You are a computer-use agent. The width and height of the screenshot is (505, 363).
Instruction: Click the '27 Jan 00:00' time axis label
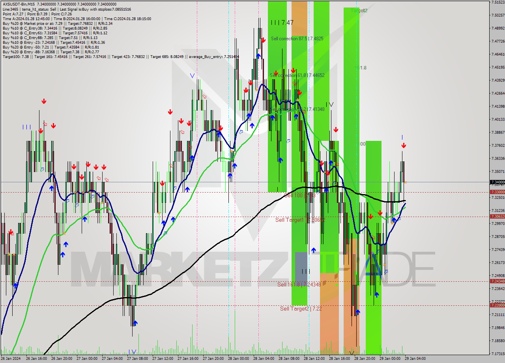(x=86, y=359)
